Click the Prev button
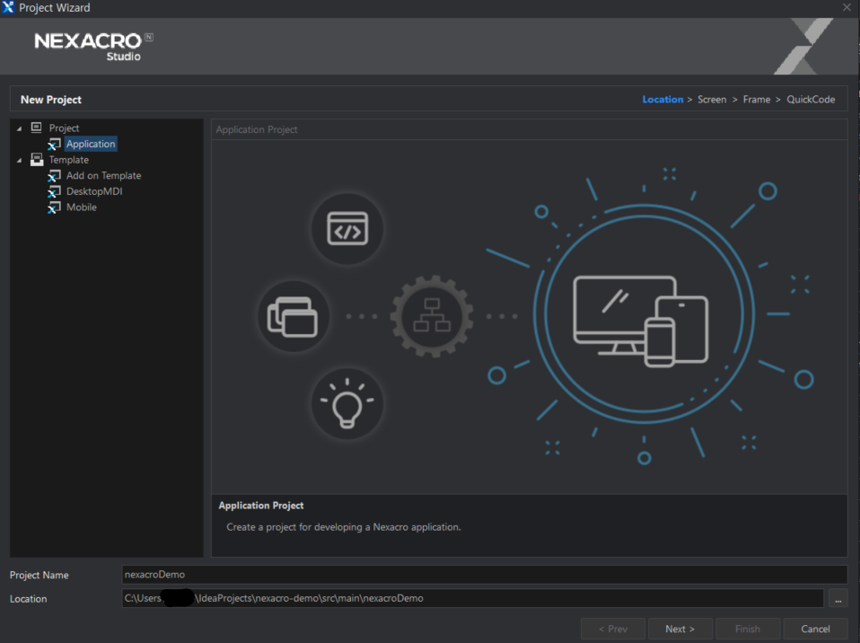 pos(612,629)
